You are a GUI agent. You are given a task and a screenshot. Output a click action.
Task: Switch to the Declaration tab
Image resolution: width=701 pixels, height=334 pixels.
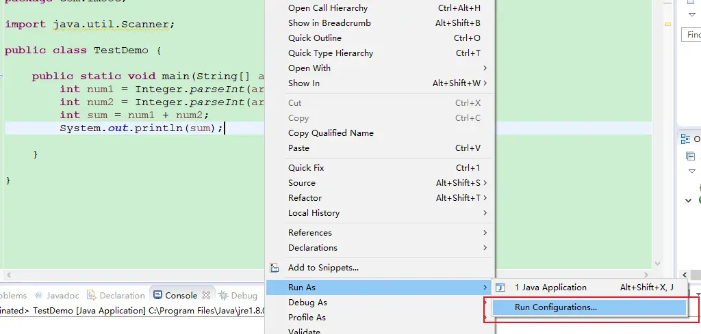coord(116,295)
